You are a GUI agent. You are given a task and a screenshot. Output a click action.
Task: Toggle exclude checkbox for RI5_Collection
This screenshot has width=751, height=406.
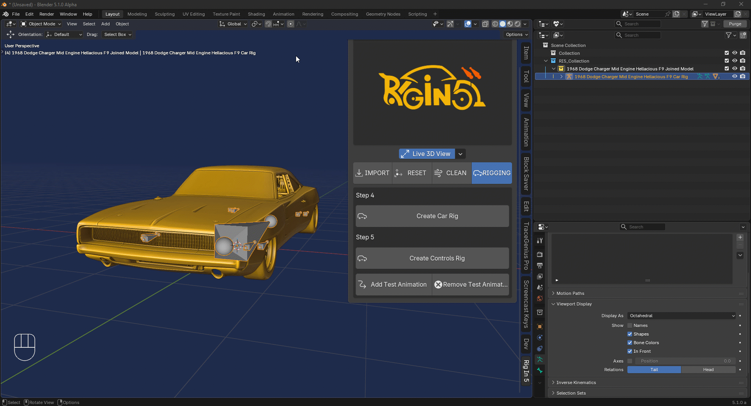point(727,61)
